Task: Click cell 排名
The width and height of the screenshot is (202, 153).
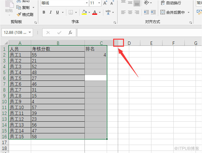Action: pos(96,49)
